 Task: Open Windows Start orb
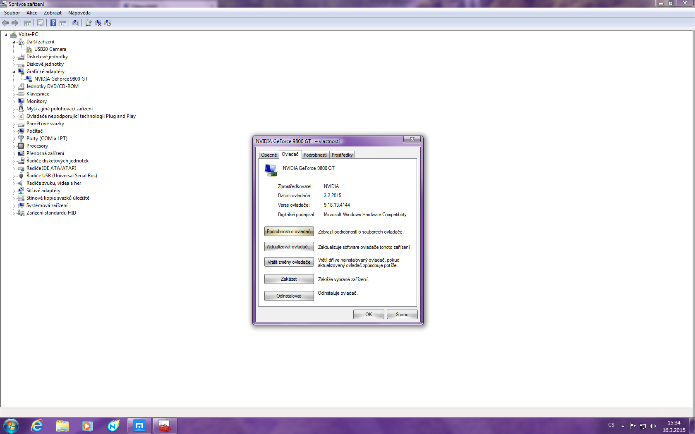(x=11, y=425)
